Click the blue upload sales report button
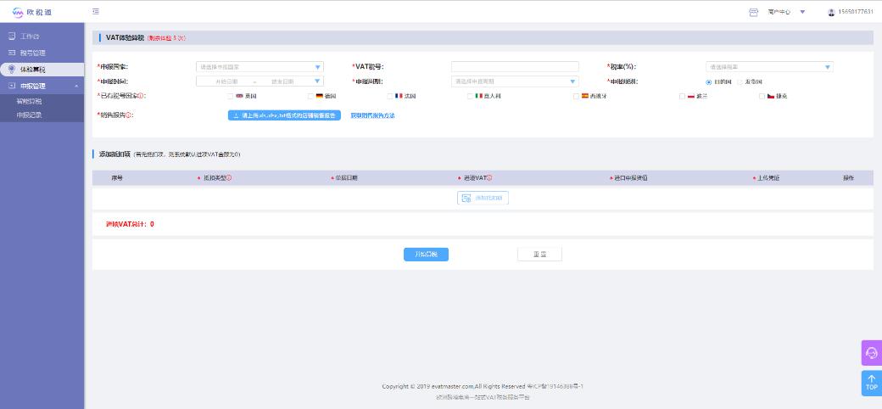The image size is (882, 409). [x=284, y=115]
